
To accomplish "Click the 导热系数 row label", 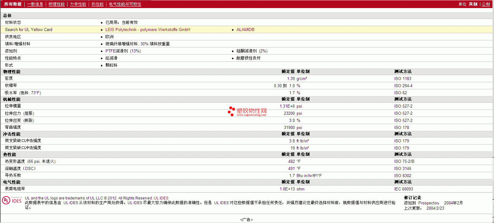I will point(13,176).
